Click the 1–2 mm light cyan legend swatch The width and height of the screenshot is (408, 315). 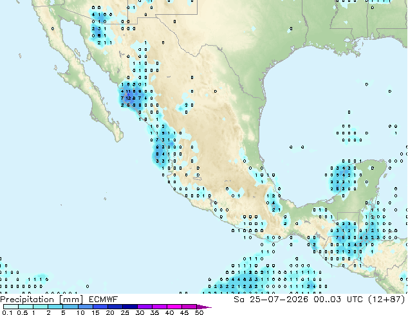(x=41, y=307)
